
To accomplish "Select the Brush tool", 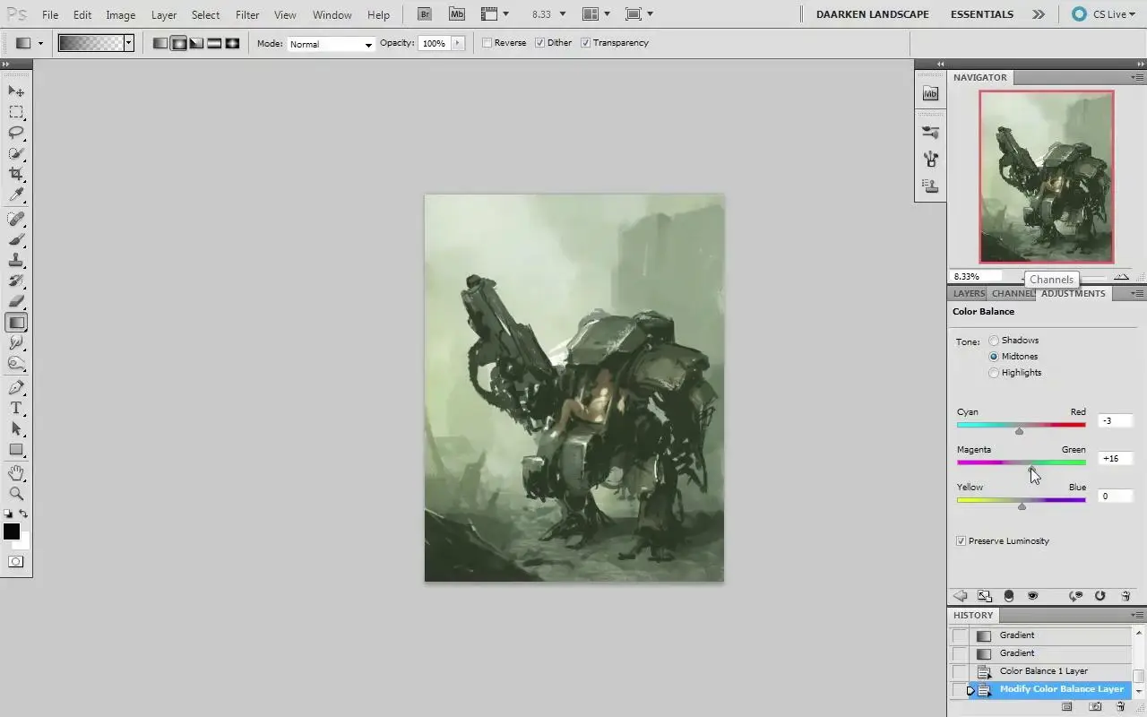I will pyautogui.click(x=16, y=239).
